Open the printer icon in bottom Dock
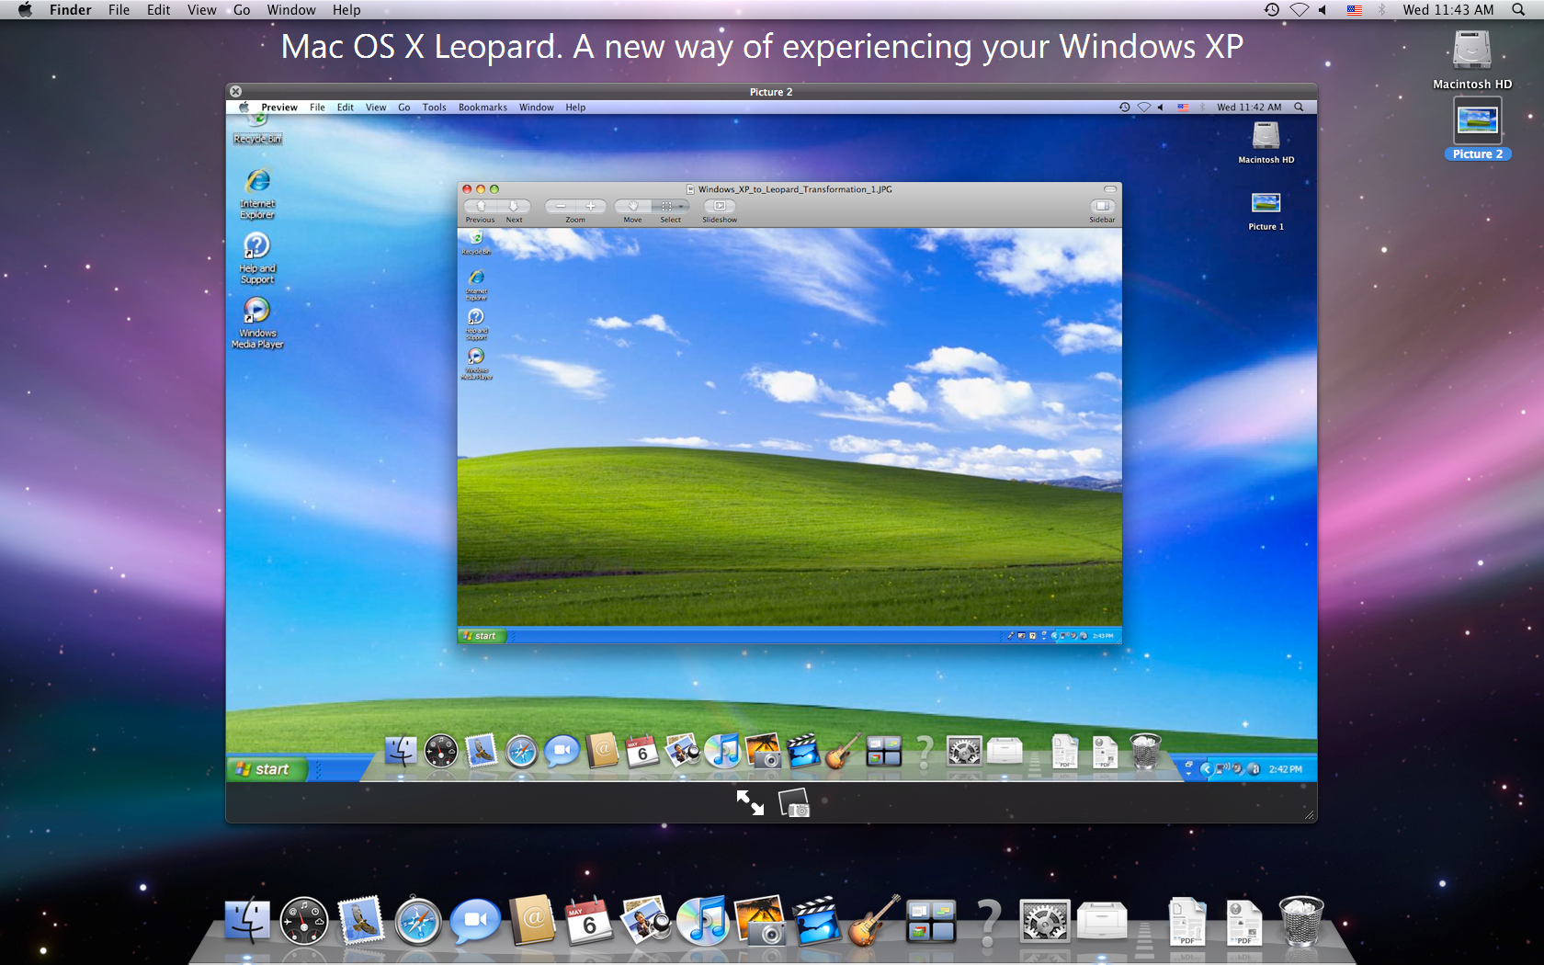 pyautogui.click(x=1102, y=921)
